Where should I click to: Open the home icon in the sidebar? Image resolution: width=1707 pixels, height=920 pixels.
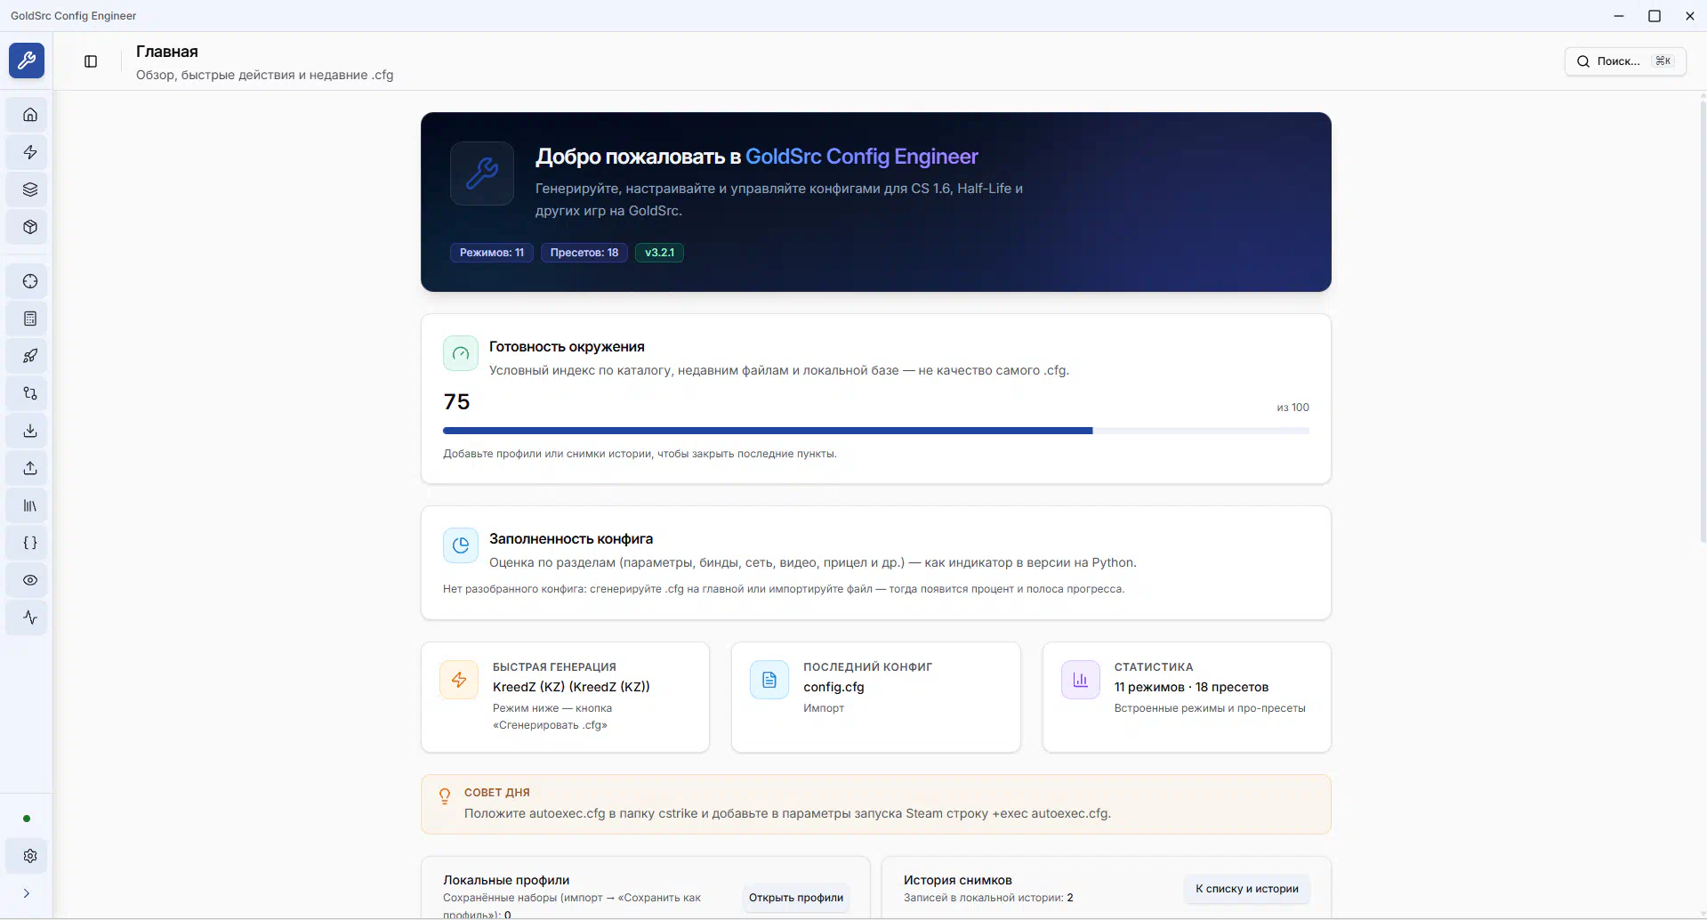click(x=30, y=115)
